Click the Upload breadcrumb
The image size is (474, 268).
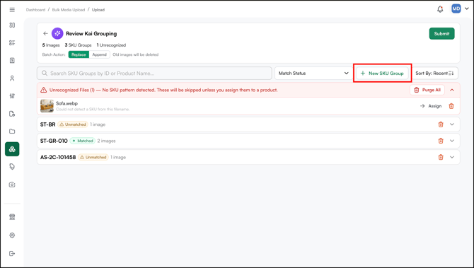(98, 10)
